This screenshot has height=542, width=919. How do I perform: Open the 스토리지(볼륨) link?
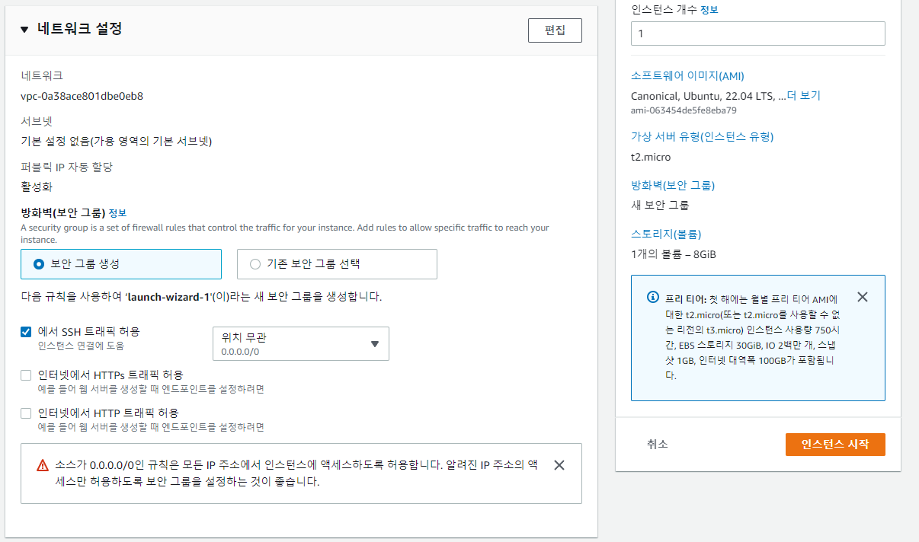[666, 234]
